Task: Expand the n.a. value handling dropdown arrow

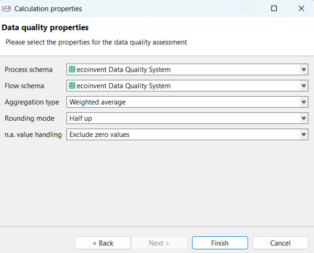Action: [304, 134]
